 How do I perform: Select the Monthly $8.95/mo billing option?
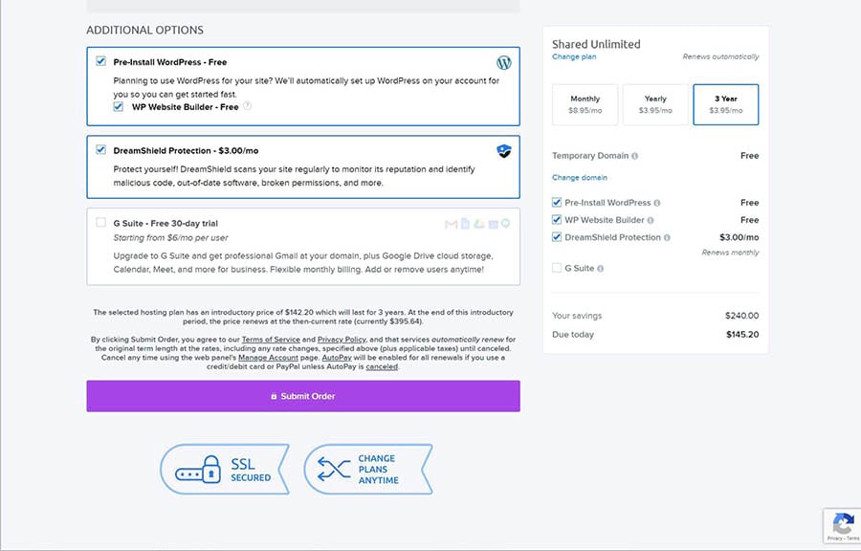[x=585, y=104]
